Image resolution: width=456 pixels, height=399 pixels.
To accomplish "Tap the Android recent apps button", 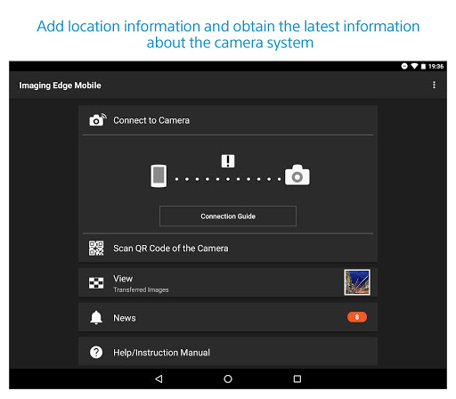I will (x=297, y=379).
